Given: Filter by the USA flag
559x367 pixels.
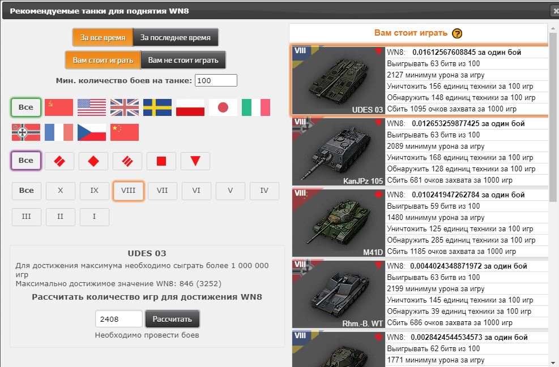Looking at the screenshot, I should (92, 107).
